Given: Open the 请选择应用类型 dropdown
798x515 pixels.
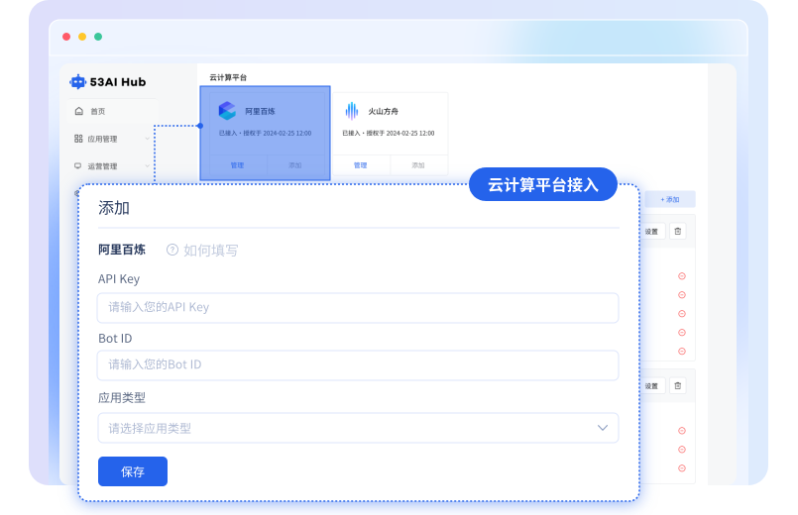Looking at the screenshot, I should point(358,428).
